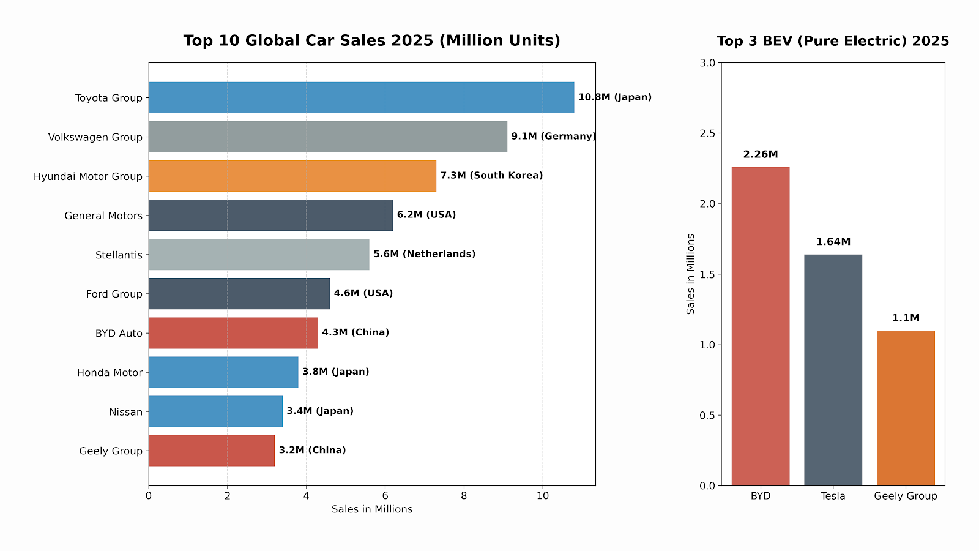
Task: Click the Nissan bar
Action: 215,411
